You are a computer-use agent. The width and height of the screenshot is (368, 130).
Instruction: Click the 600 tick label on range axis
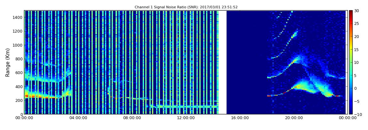19,73
